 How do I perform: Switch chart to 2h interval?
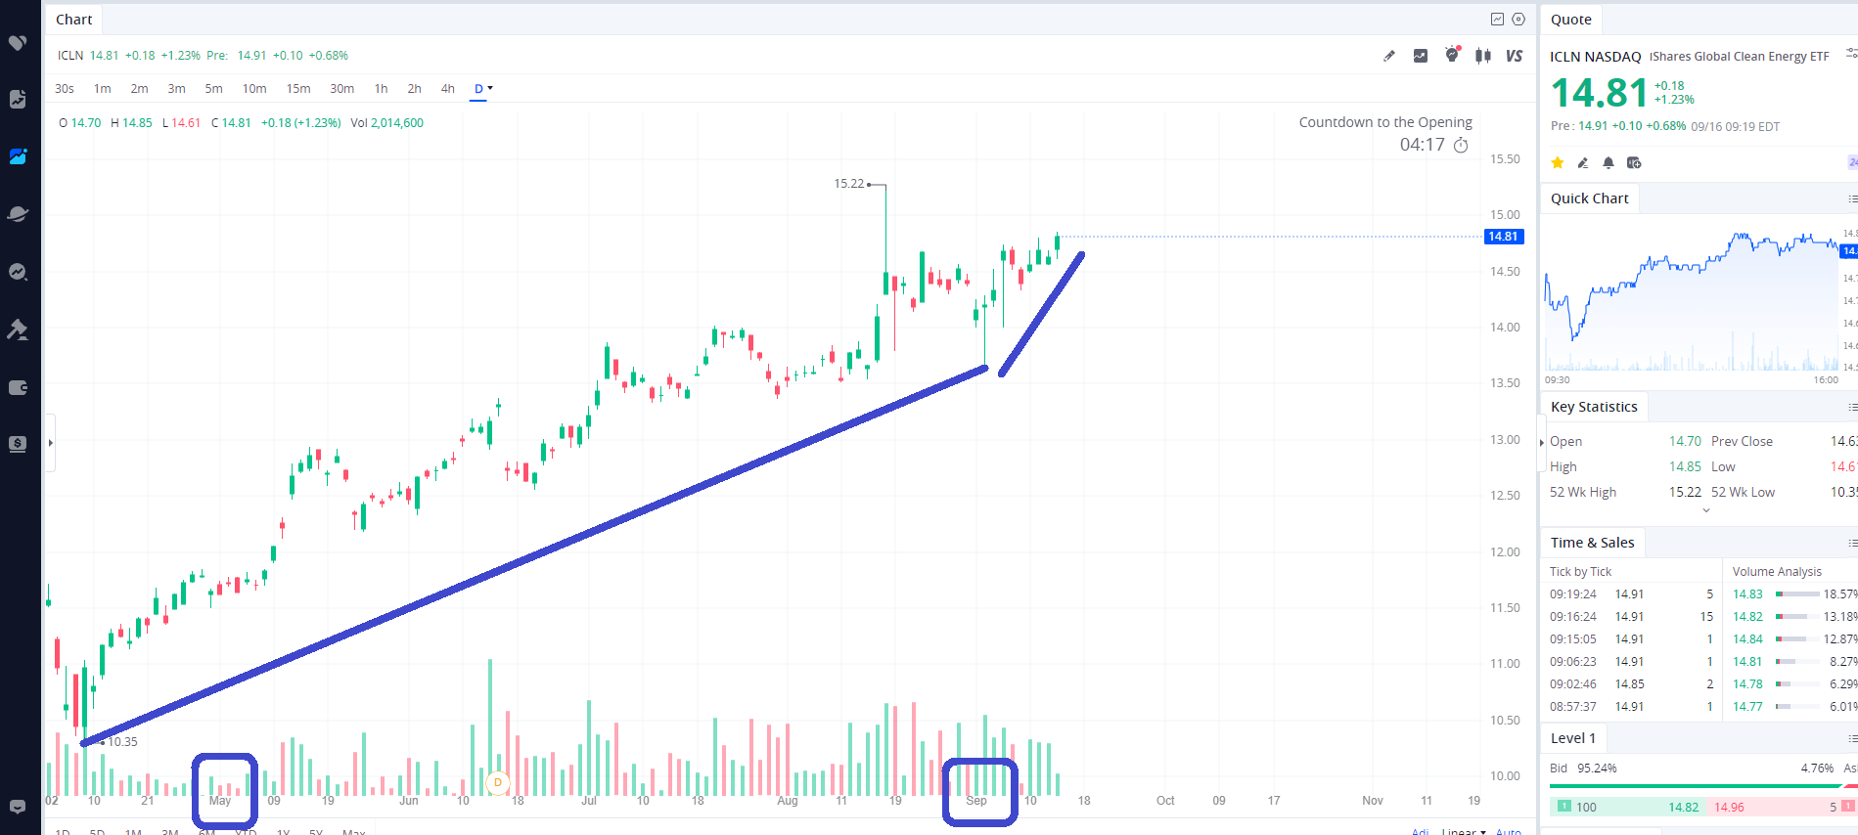pyautogui.click(x=415, y=88)
